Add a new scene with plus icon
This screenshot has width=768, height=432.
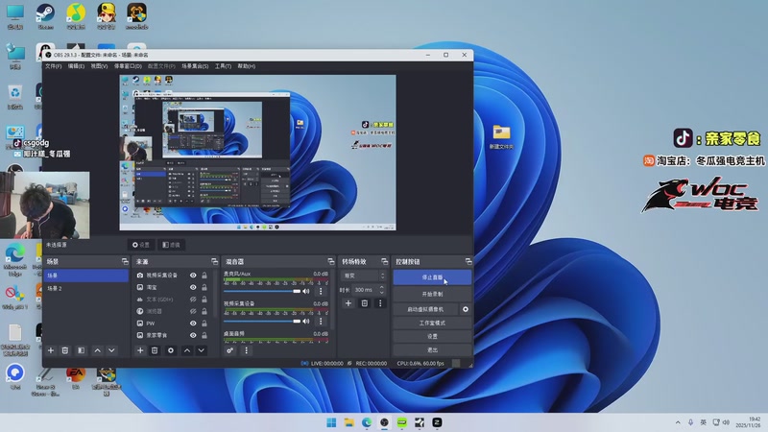tap(51, 350)
